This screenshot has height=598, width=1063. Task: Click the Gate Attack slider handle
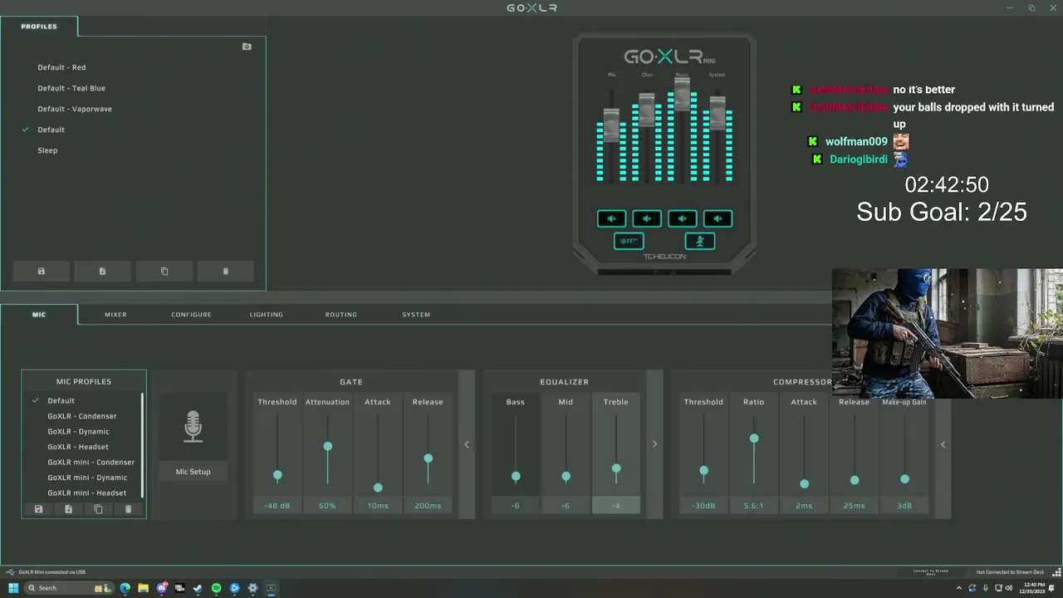click(378, 488)
